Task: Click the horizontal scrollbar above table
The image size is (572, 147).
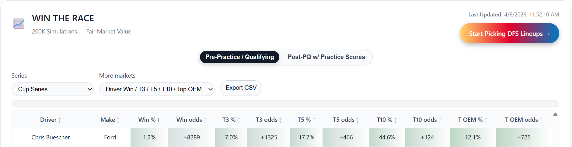Action: point(285,104)
